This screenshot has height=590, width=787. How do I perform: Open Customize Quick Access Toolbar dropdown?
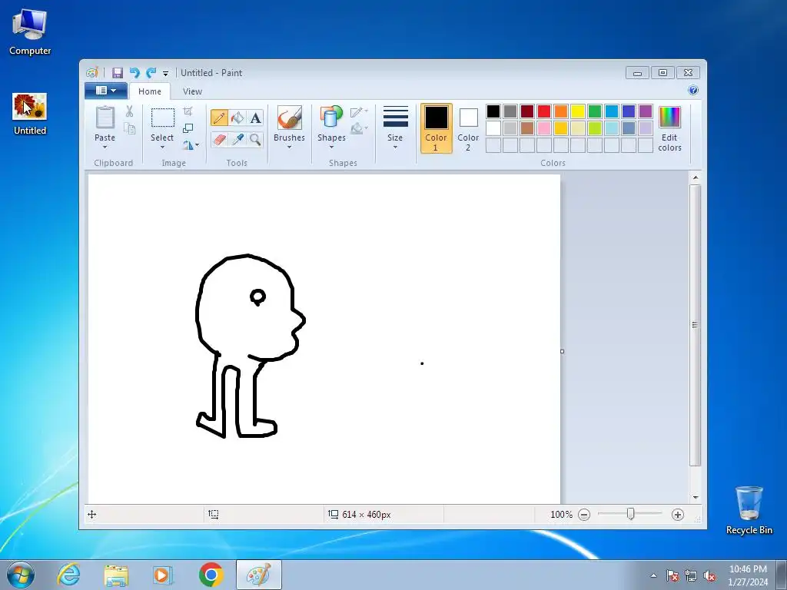[166, 74]
